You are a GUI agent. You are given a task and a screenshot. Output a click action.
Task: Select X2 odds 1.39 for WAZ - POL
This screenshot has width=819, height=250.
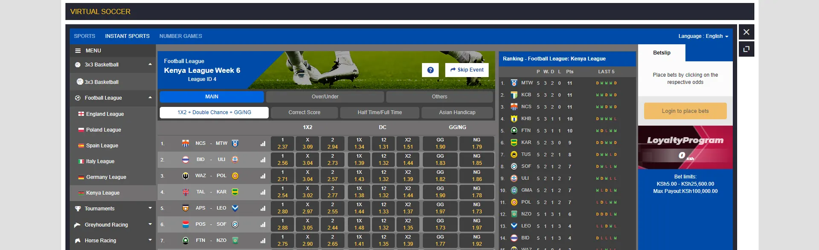click(408, 176)
